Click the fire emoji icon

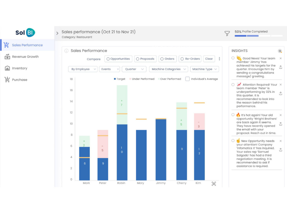point(238,115)
